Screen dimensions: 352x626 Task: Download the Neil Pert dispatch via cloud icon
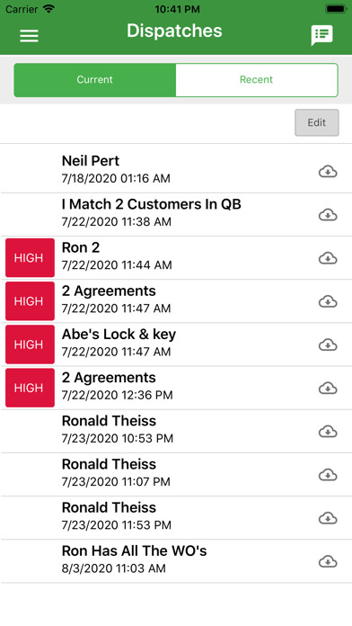click(328, 172)
